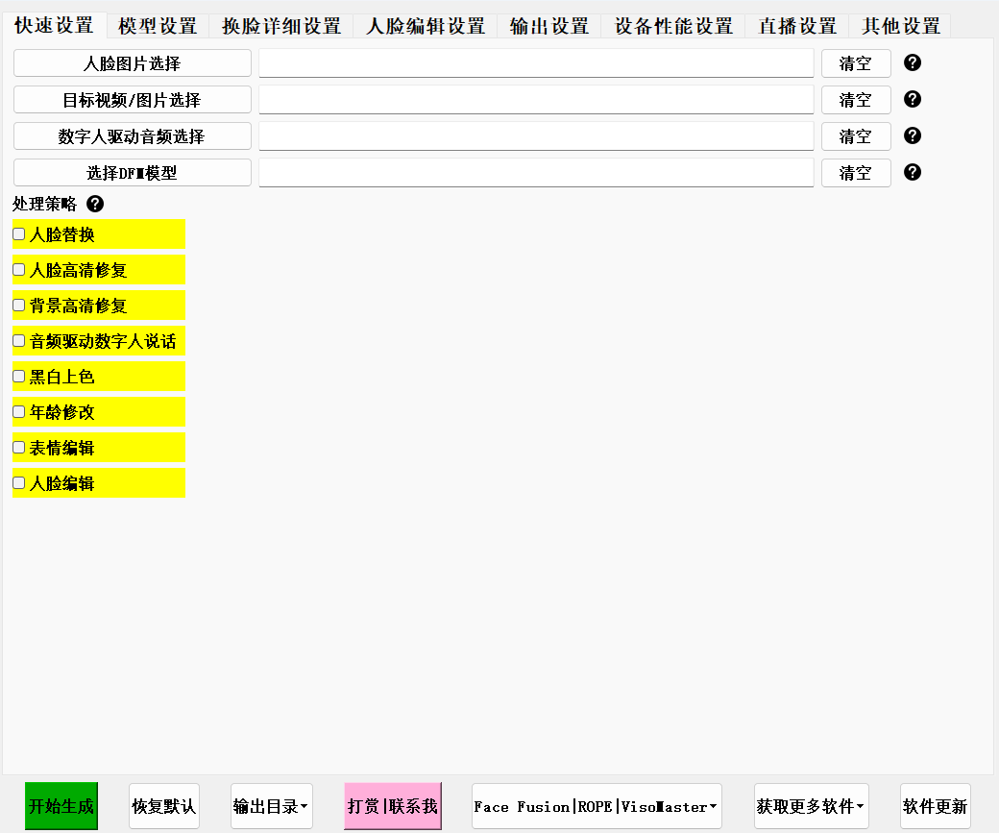This screenshot has width=999, height=833.
Task: Click the 恢复默认 button
Action: (163, 806)
